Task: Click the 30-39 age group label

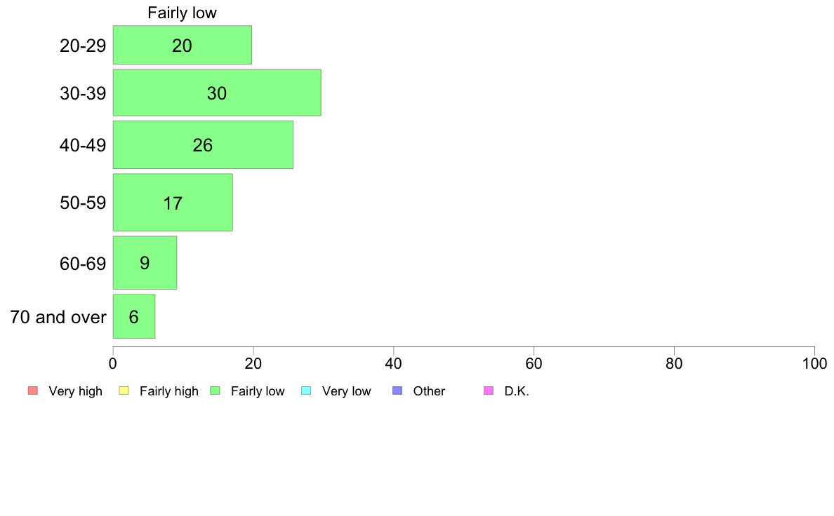Action: point(83,93)
